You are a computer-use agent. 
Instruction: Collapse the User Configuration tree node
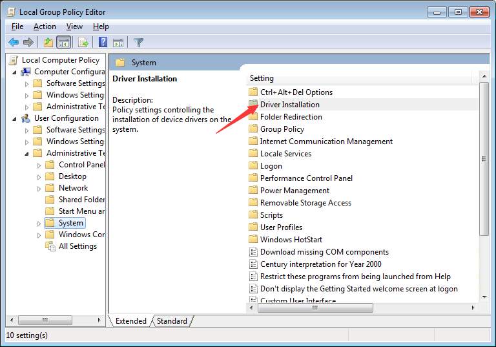click(14, 119)
